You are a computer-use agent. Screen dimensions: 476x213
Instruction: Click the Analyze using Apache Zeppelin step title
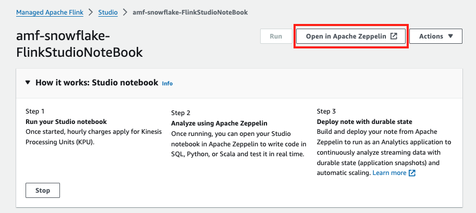click(x=219, y=123)
